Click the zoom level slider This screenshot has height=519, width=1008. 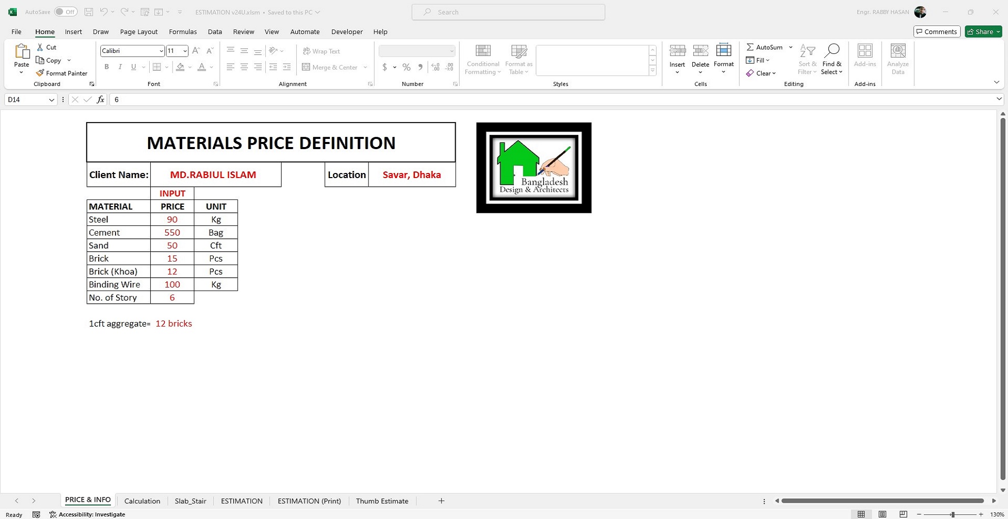[952, 514]
